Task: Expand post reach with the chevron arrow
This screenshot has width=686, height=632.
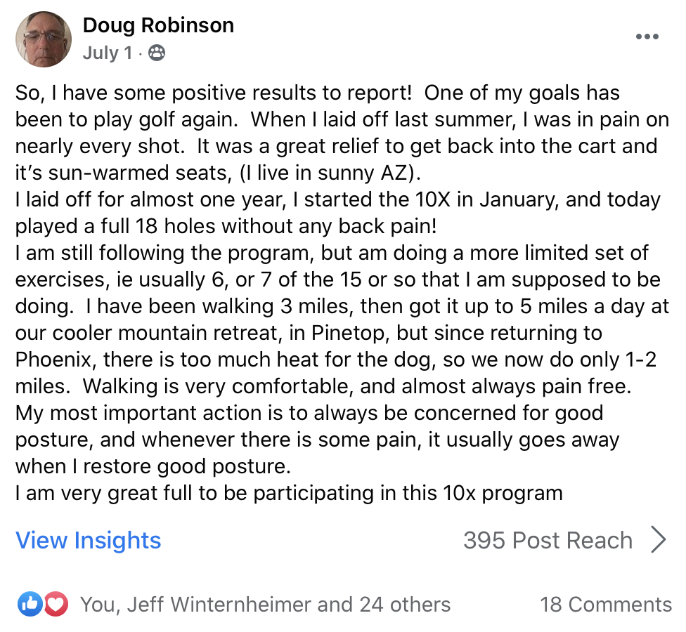Action: (659, 540)
